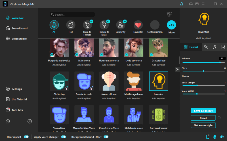The image size is (227, 141).
Task: Open the Customization plus icon
Action: pyautogui.click(x=155, y=25)
